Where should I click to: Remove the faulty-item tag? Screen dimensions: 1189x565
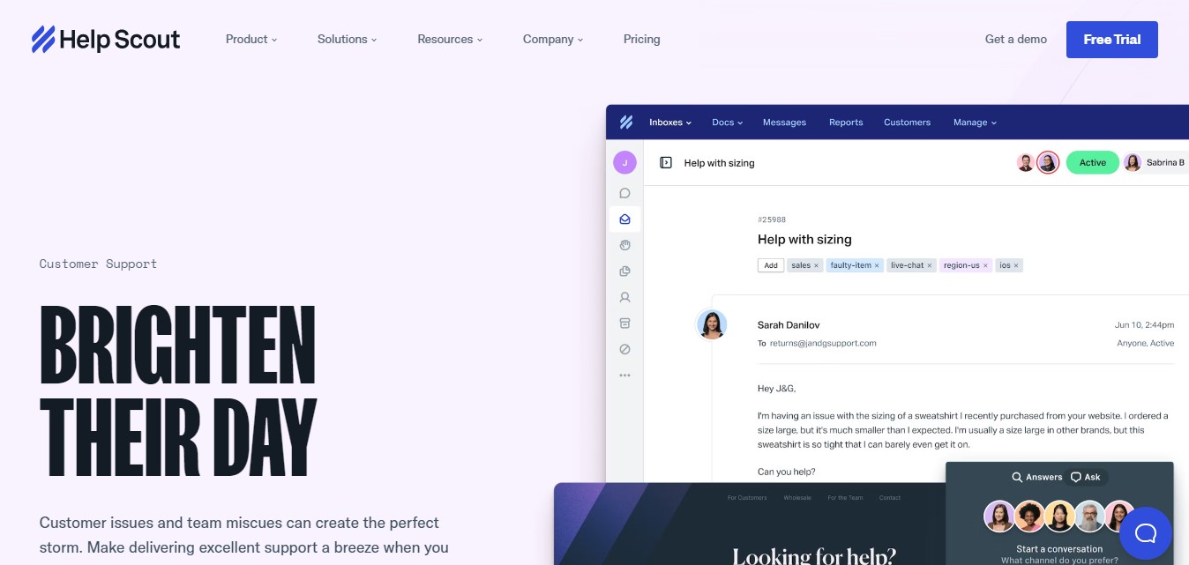pos(877,265)
